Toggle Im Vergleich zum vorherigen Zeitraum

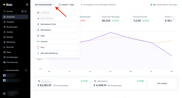click(98, 5)
